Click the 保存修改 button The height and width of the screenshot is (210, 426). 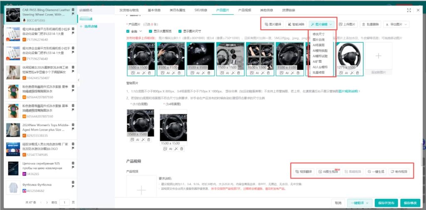pyautogui.click(x=410, y=203)
